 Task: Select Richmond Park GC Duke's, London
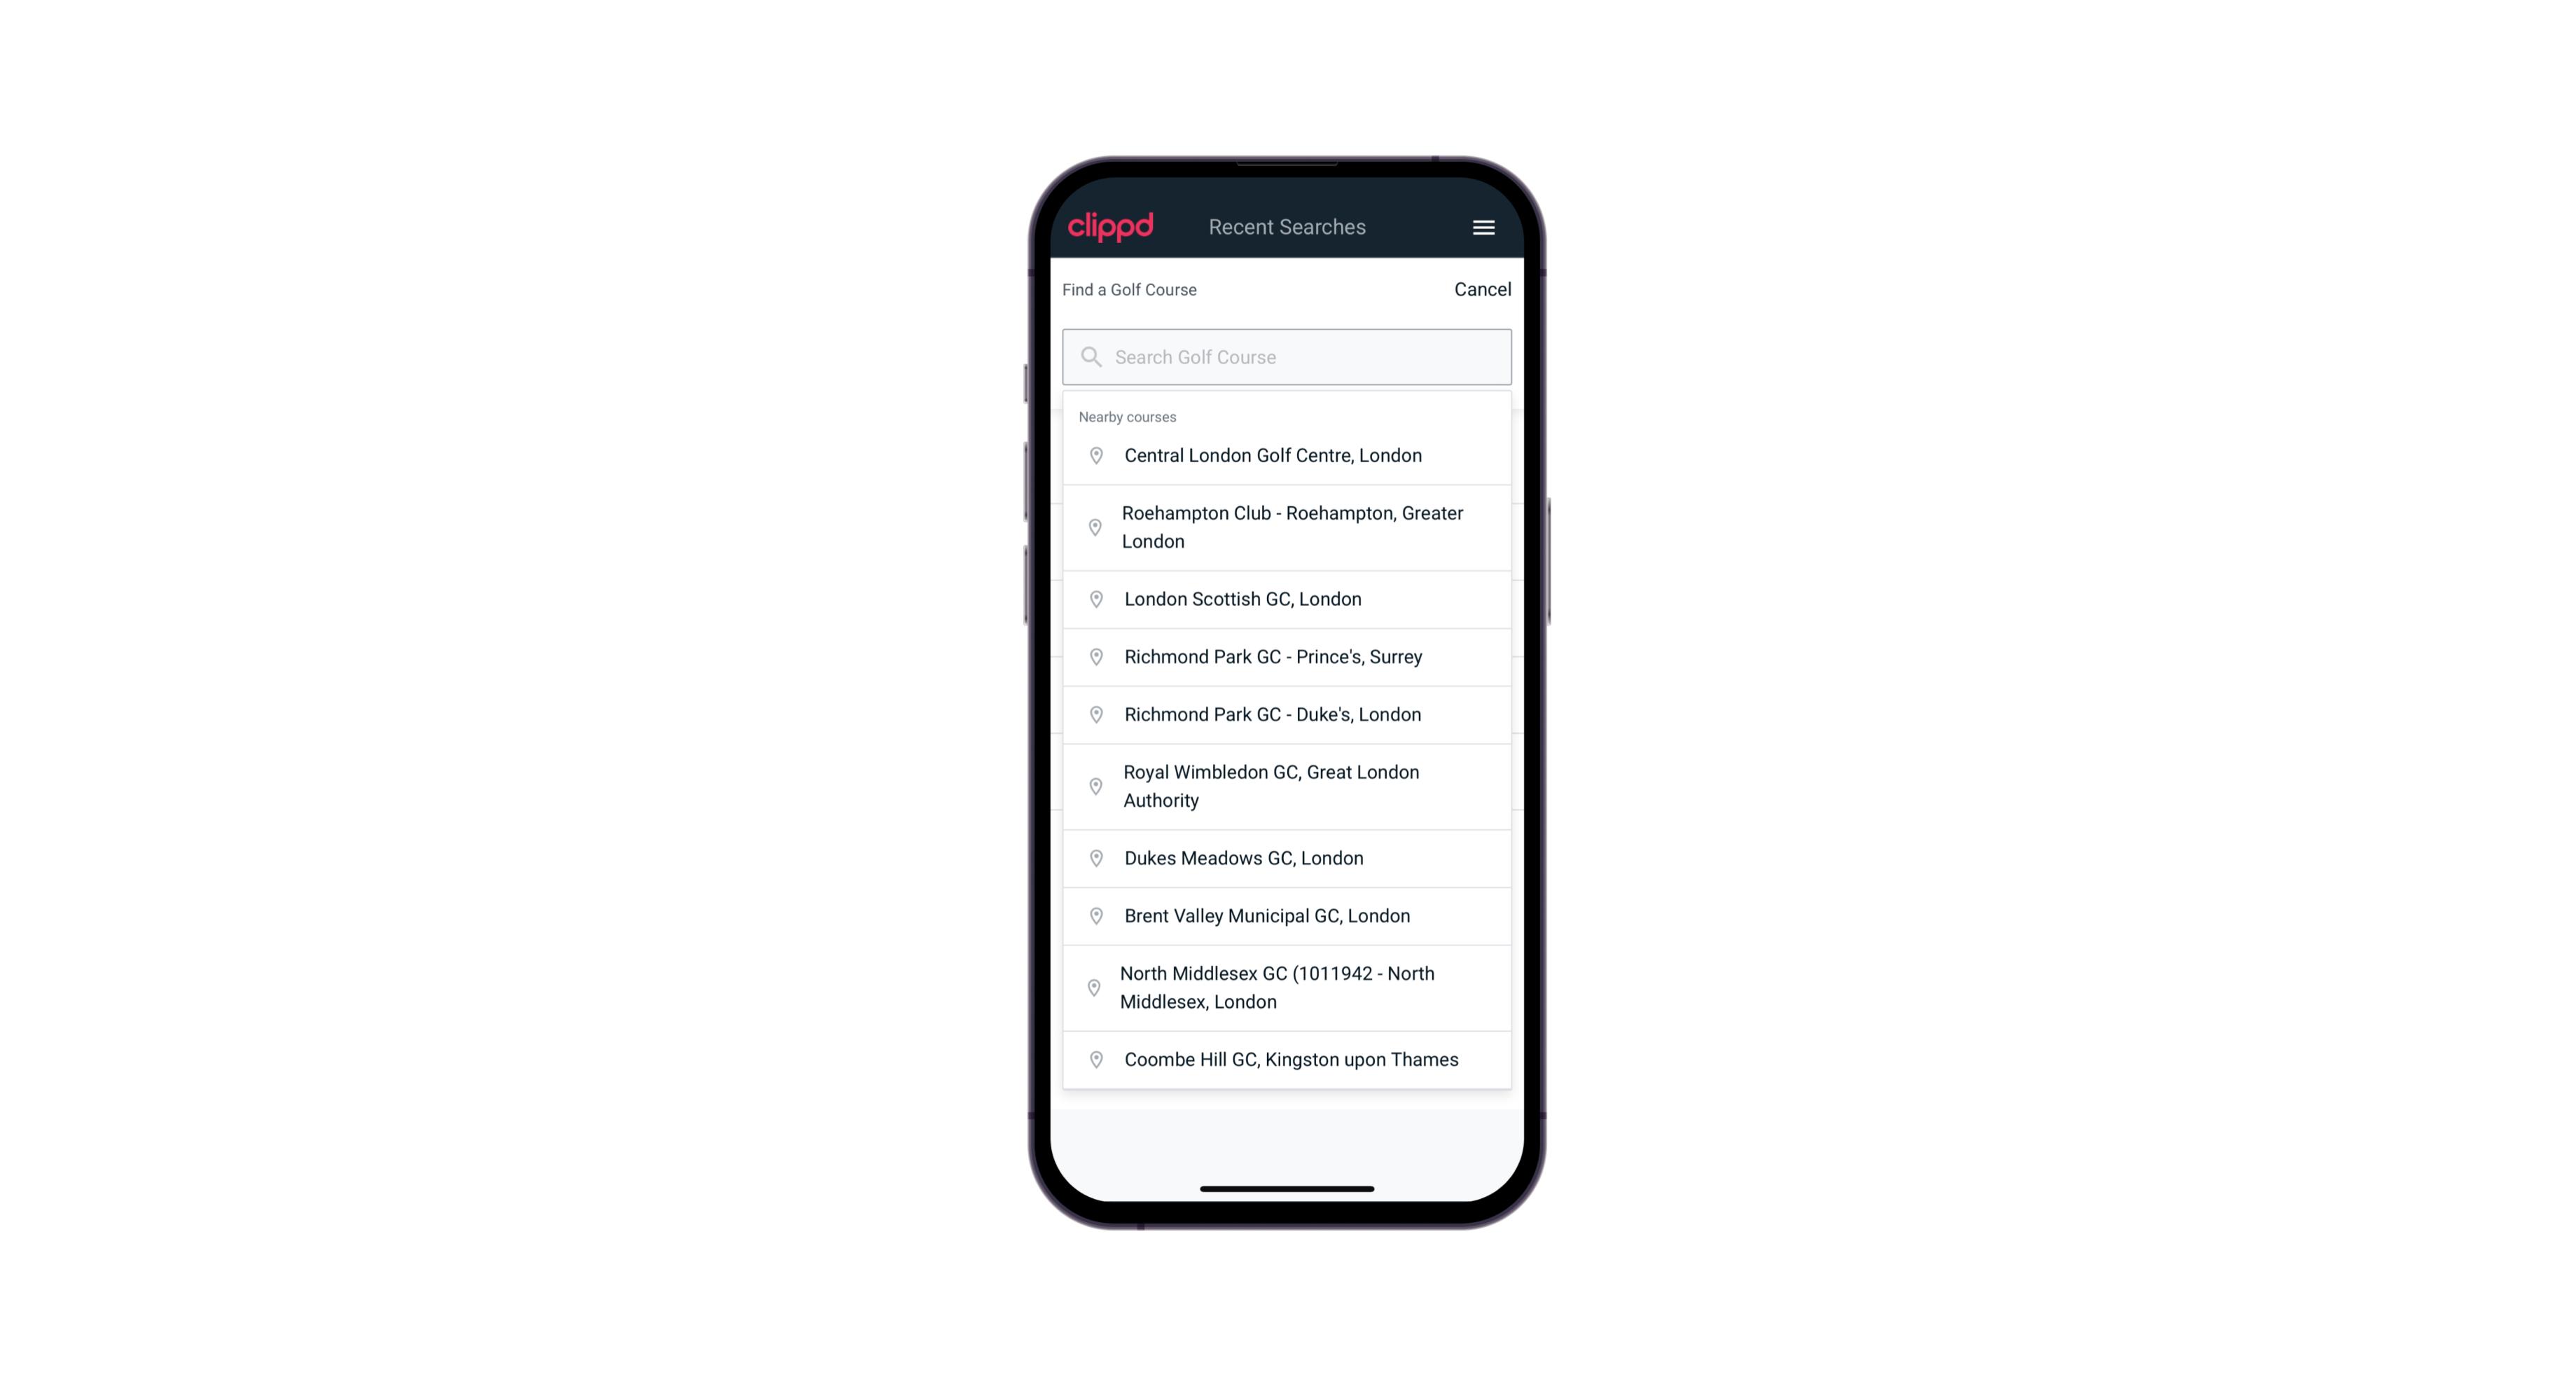tap(1287, 714)
